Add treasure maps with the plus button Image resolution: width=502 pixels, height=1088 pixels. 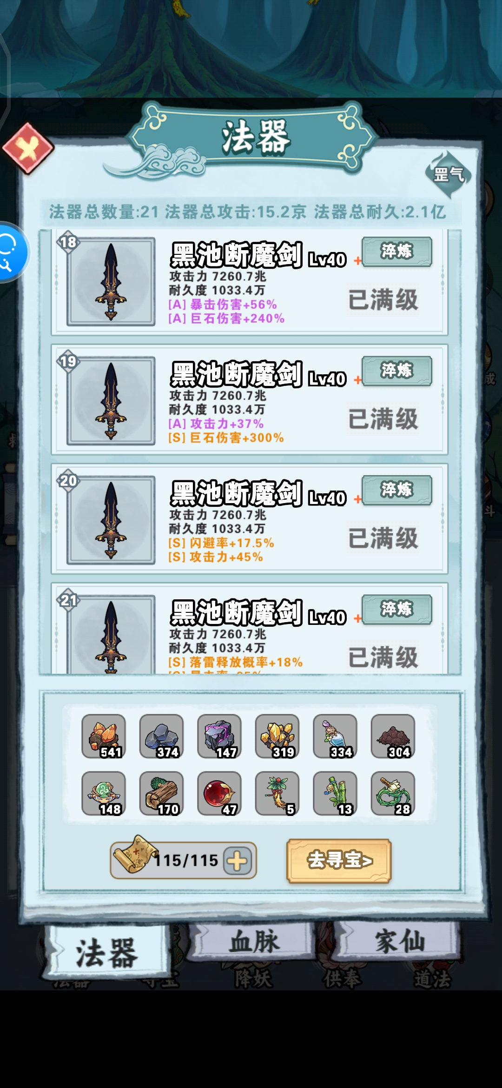[238, 861]
